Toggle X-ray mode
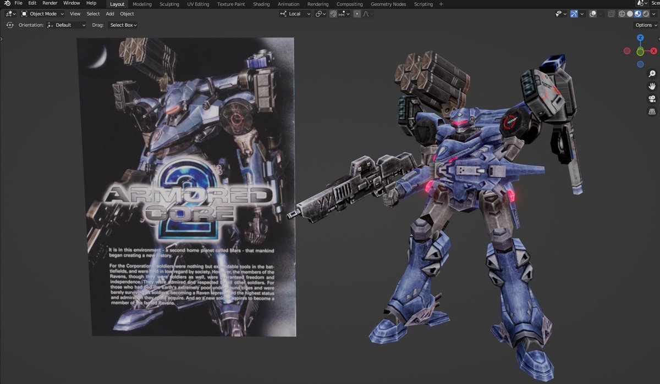This screenshot has width=660, height=384. [611, 14]
